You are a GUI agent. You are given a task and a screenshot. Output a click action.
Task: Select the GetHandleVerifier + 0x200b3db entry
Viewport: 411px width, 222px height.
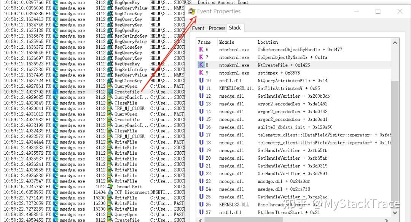tap(293, 96)
